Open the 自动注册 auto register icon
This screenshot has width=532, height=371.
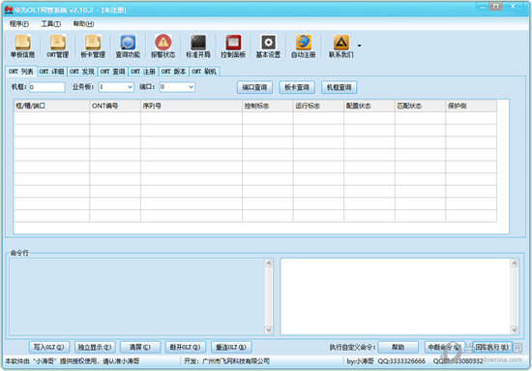pos(304,46)
